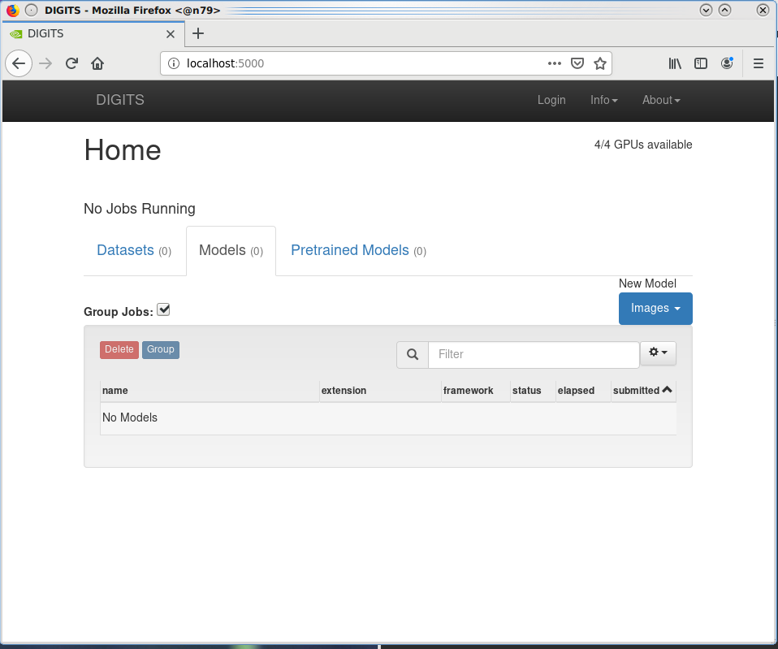This screenshot has width=778, height=649.
Task: Expand the Images new model dropdown
Action: pyautogui.click(x=655, y=309)
